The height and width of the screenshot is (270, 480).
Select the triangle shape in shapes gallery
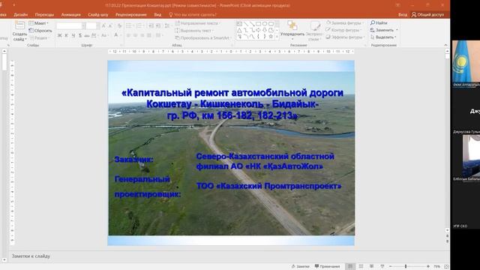pos(239,30)
